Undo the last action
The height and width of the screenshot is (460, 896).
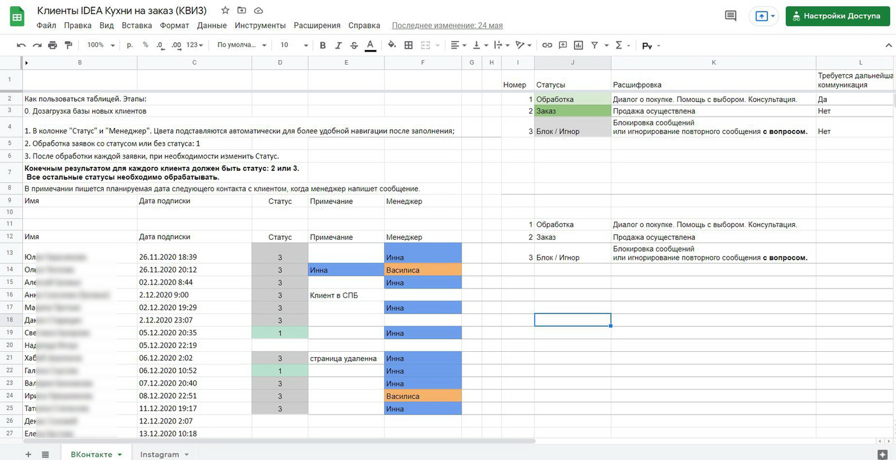(21, 45)
